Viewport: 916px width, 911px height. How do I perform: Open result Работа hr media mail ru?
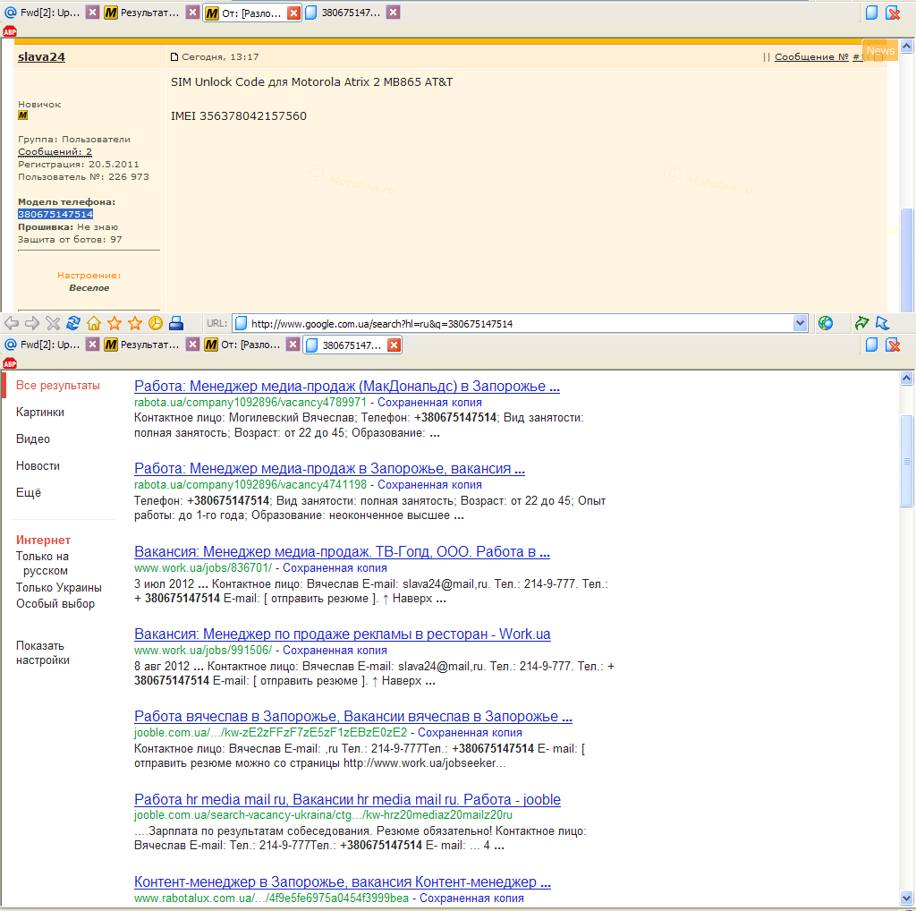pos(348,799)
